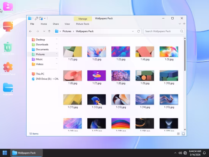Click the plus icon beside ribbon chevron
Viewport: 209px width, 157px height.
tap(184, 24)
